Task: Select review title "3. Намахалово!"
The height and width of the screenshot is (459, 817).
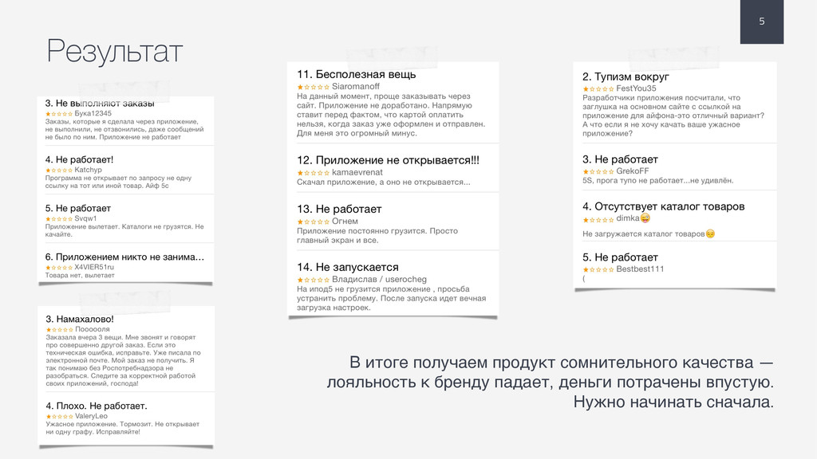Action: (80, 319)
